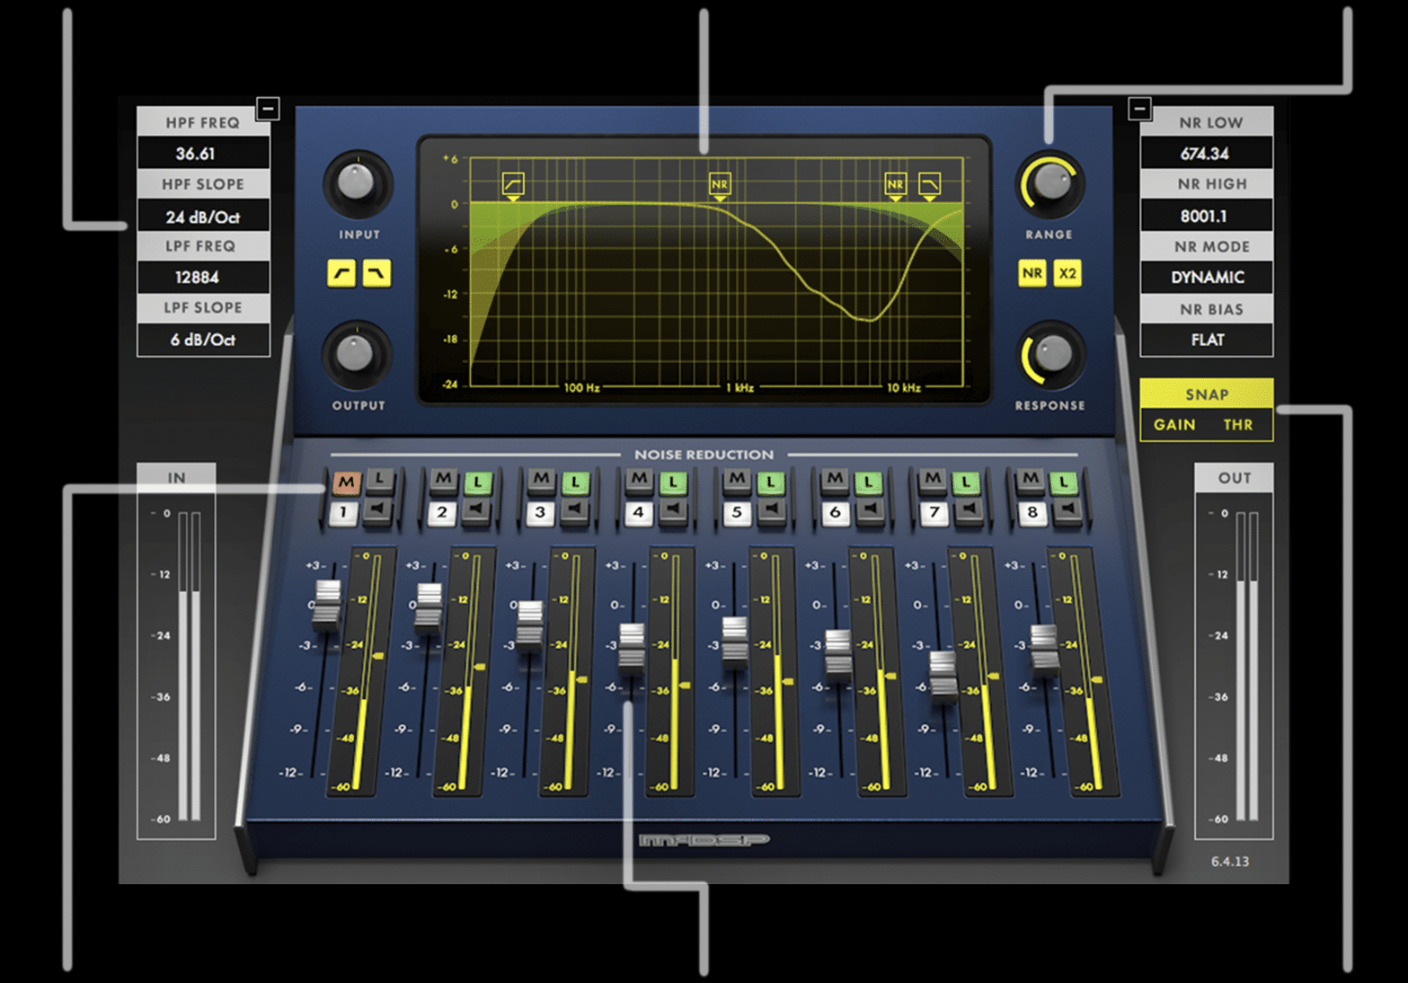1408x983 pixels.
Task: Open the HPF SLOPE 24 dB/Oct value
Action: pos(203,217)
